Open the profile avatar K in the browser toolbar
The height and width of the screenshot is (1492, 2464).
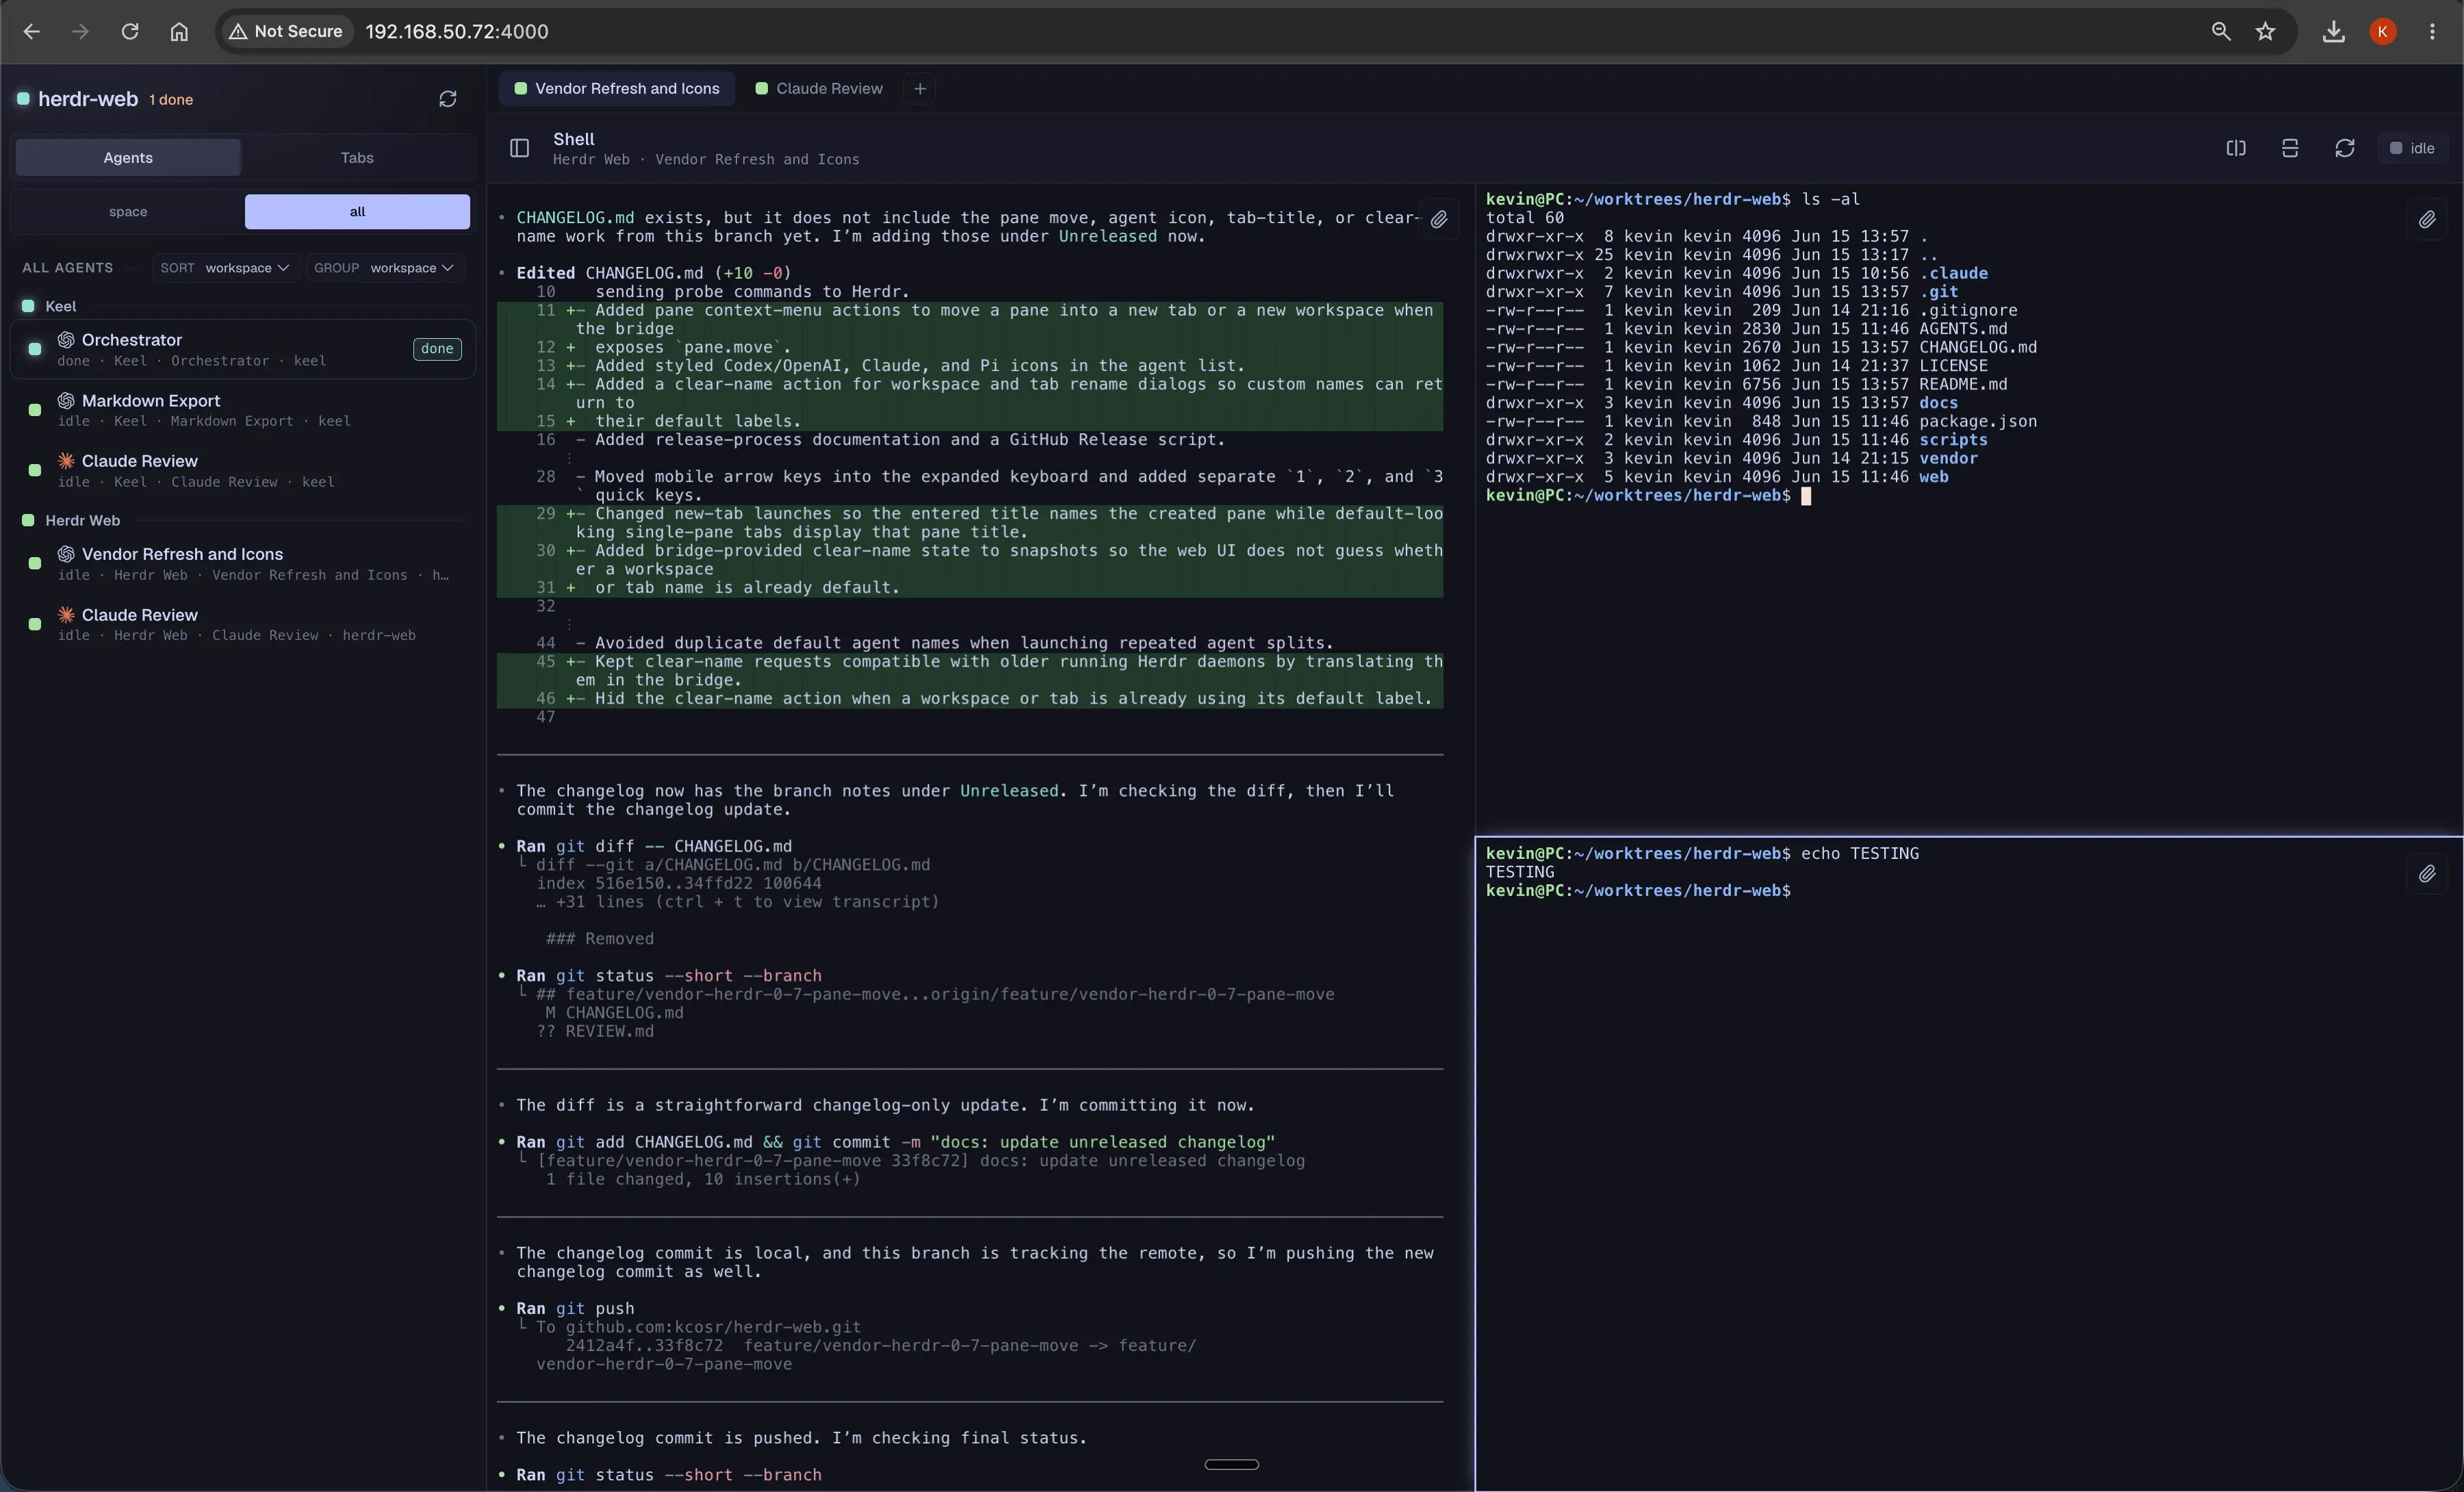[2383, 31]
